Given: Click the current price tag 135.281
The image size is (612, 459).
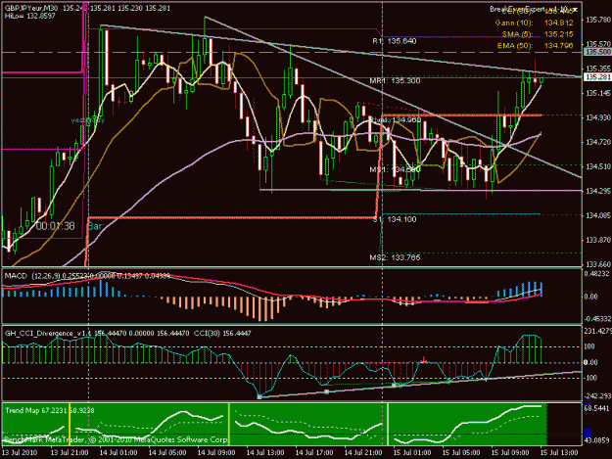Looking at the screenshot, I should point(597,77).
